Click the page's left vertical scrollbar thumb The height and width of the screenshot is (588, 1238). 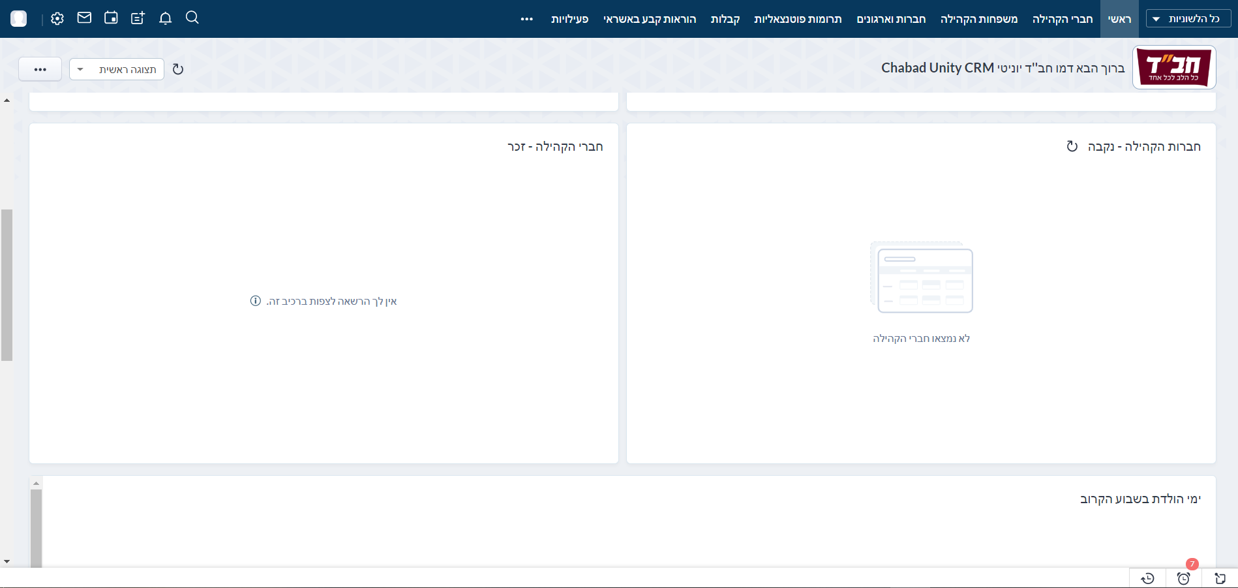pyautogui.click(x=7, y=285)
